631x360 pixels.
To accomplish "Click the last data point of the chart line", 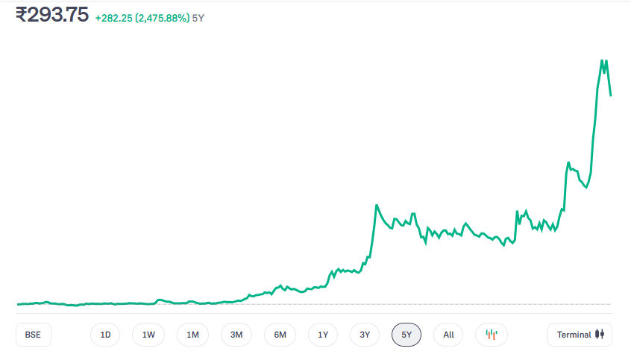I will (611, 95).
